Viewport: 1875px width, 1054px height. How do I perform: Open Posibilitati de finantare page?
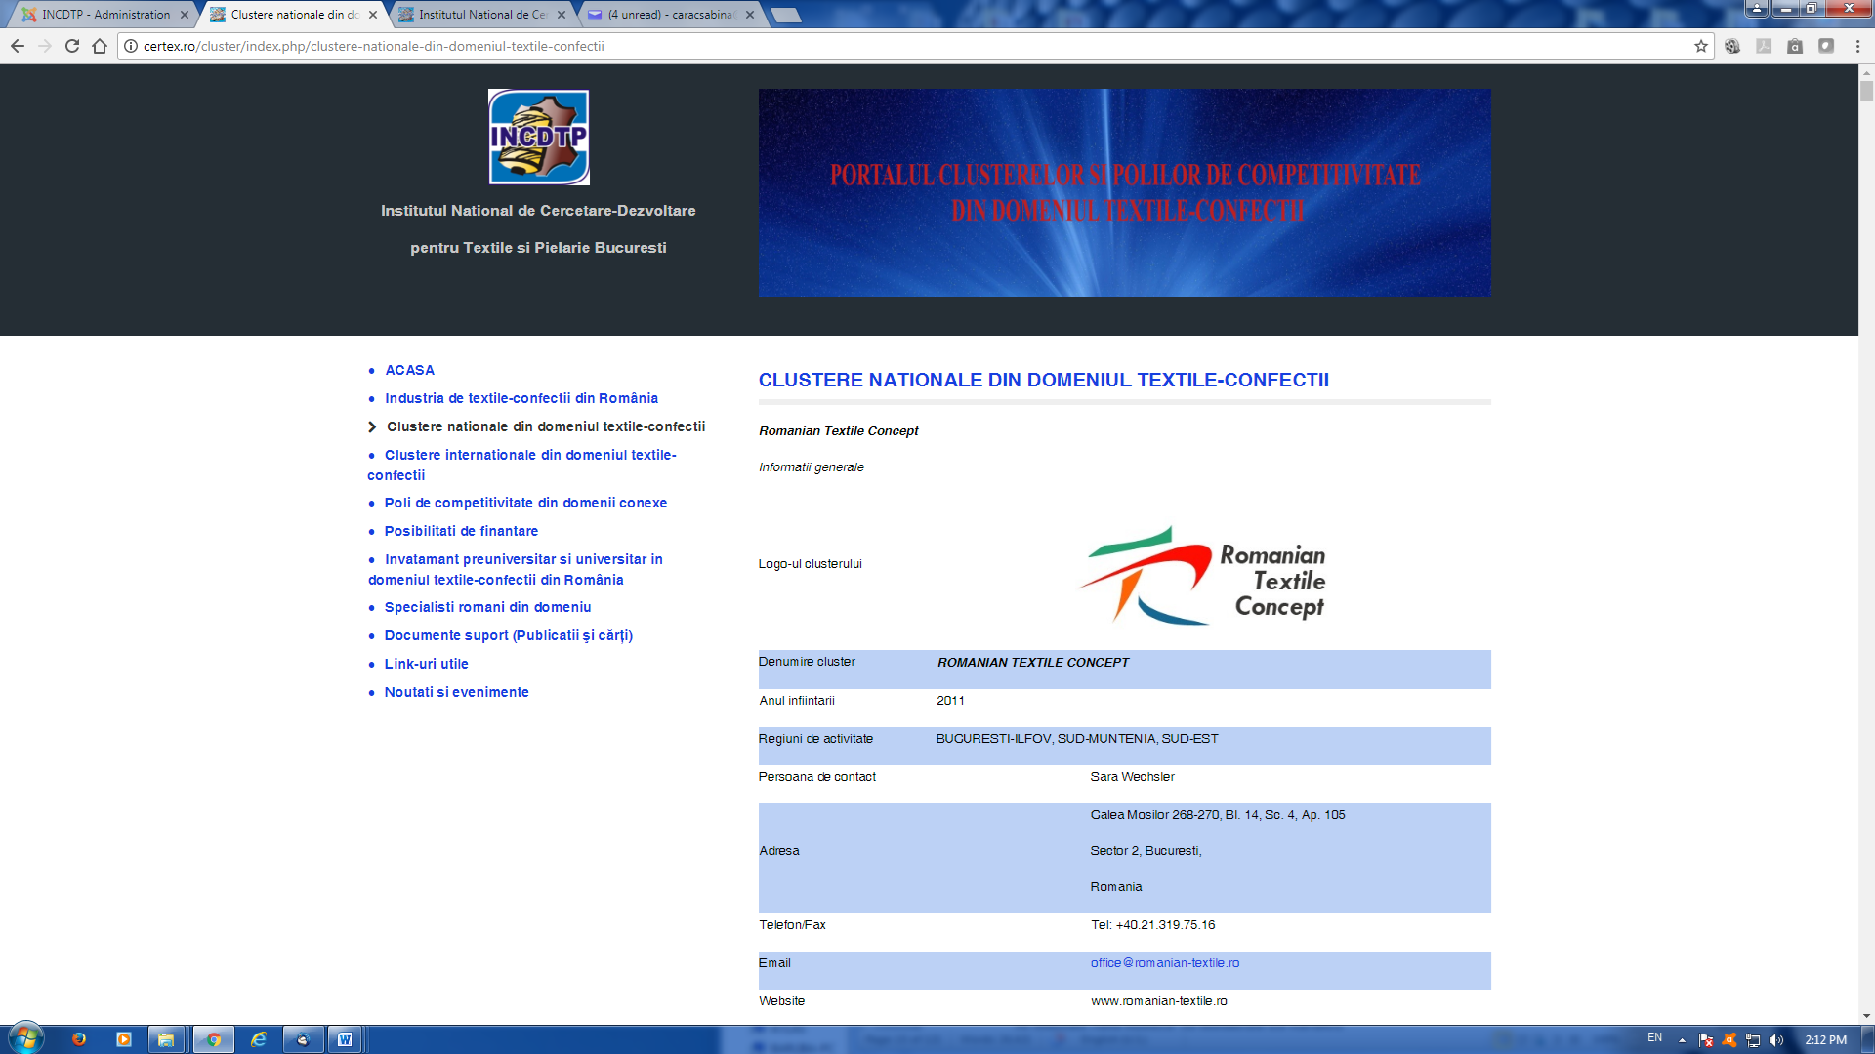[x=461, y=531]
